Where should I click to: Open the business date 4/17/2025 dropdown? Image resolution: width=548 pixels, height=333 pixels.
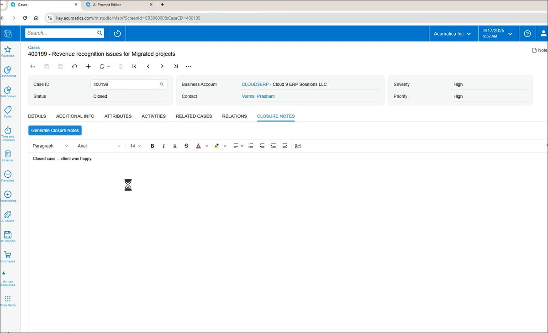[497, 33]
